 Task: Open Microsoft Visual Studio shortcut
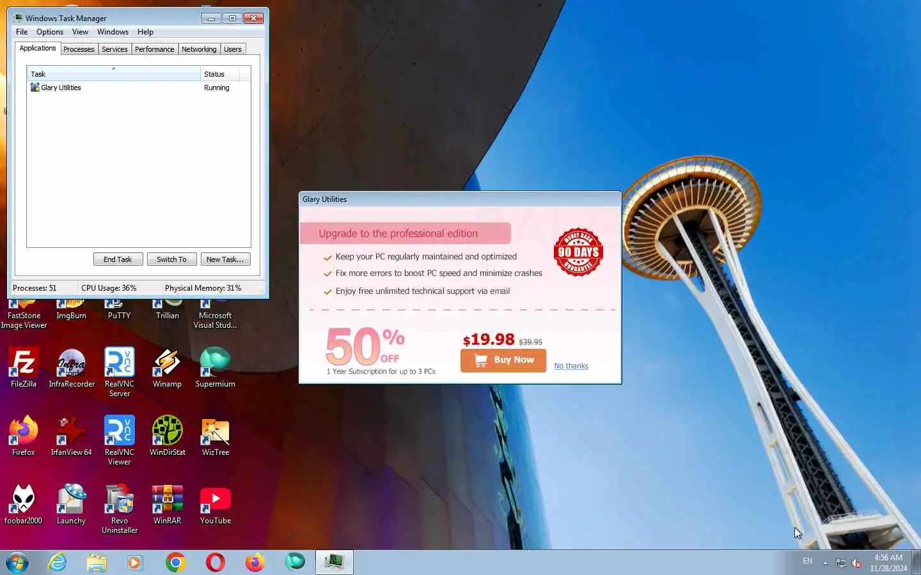click(x=216, y=313)
